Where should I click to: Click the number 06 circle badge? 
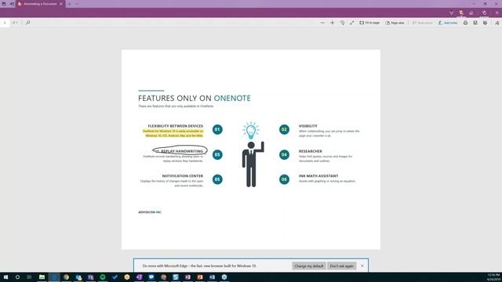pos(284,179)
